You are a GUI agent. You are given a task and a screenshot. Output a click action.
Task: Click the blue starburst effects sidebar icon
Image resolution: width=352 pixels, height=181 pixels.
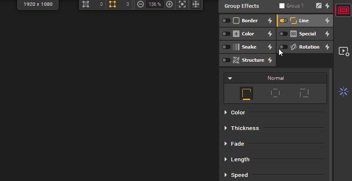tap(343, 91)
